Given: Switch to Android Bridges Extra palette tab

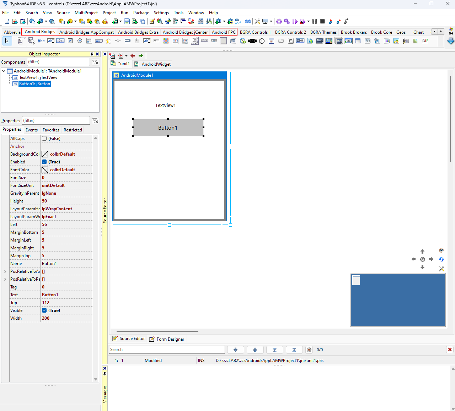Looking at the screenshot, I should (x=138, y=32).
